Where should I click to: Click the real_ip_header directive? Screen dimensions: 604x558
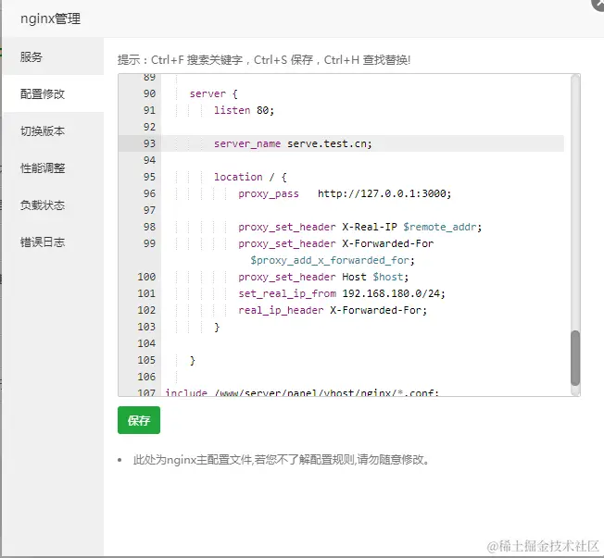[281, 310]
